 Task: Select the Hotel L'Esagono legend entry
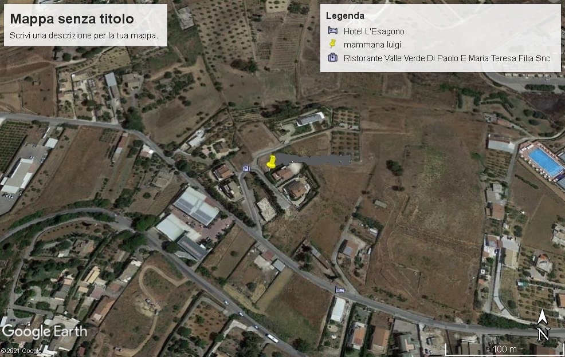pos(374,31)
